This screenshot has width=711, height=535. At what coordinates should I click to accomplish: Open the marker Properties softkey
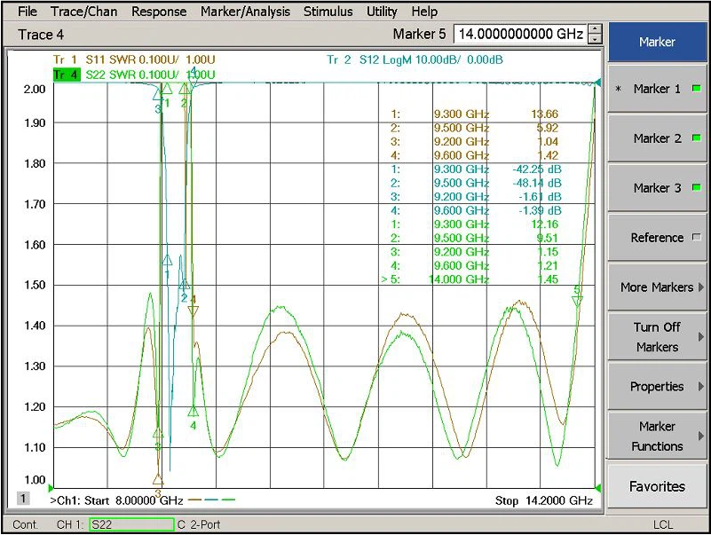pyautogui.click(x=657, y=387)
